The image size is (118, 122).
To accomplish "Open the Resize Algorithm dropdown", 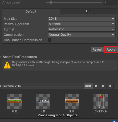I will pos(82,24).
